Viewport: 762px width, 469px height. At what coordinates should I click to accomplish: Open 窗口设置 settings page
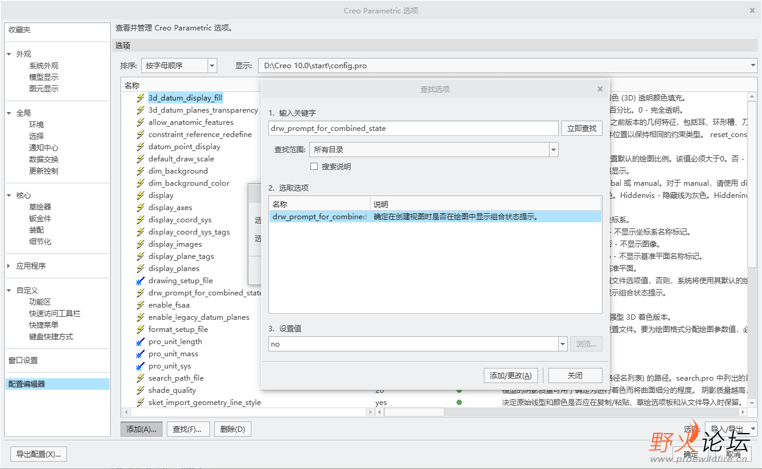tap(23, 361)
